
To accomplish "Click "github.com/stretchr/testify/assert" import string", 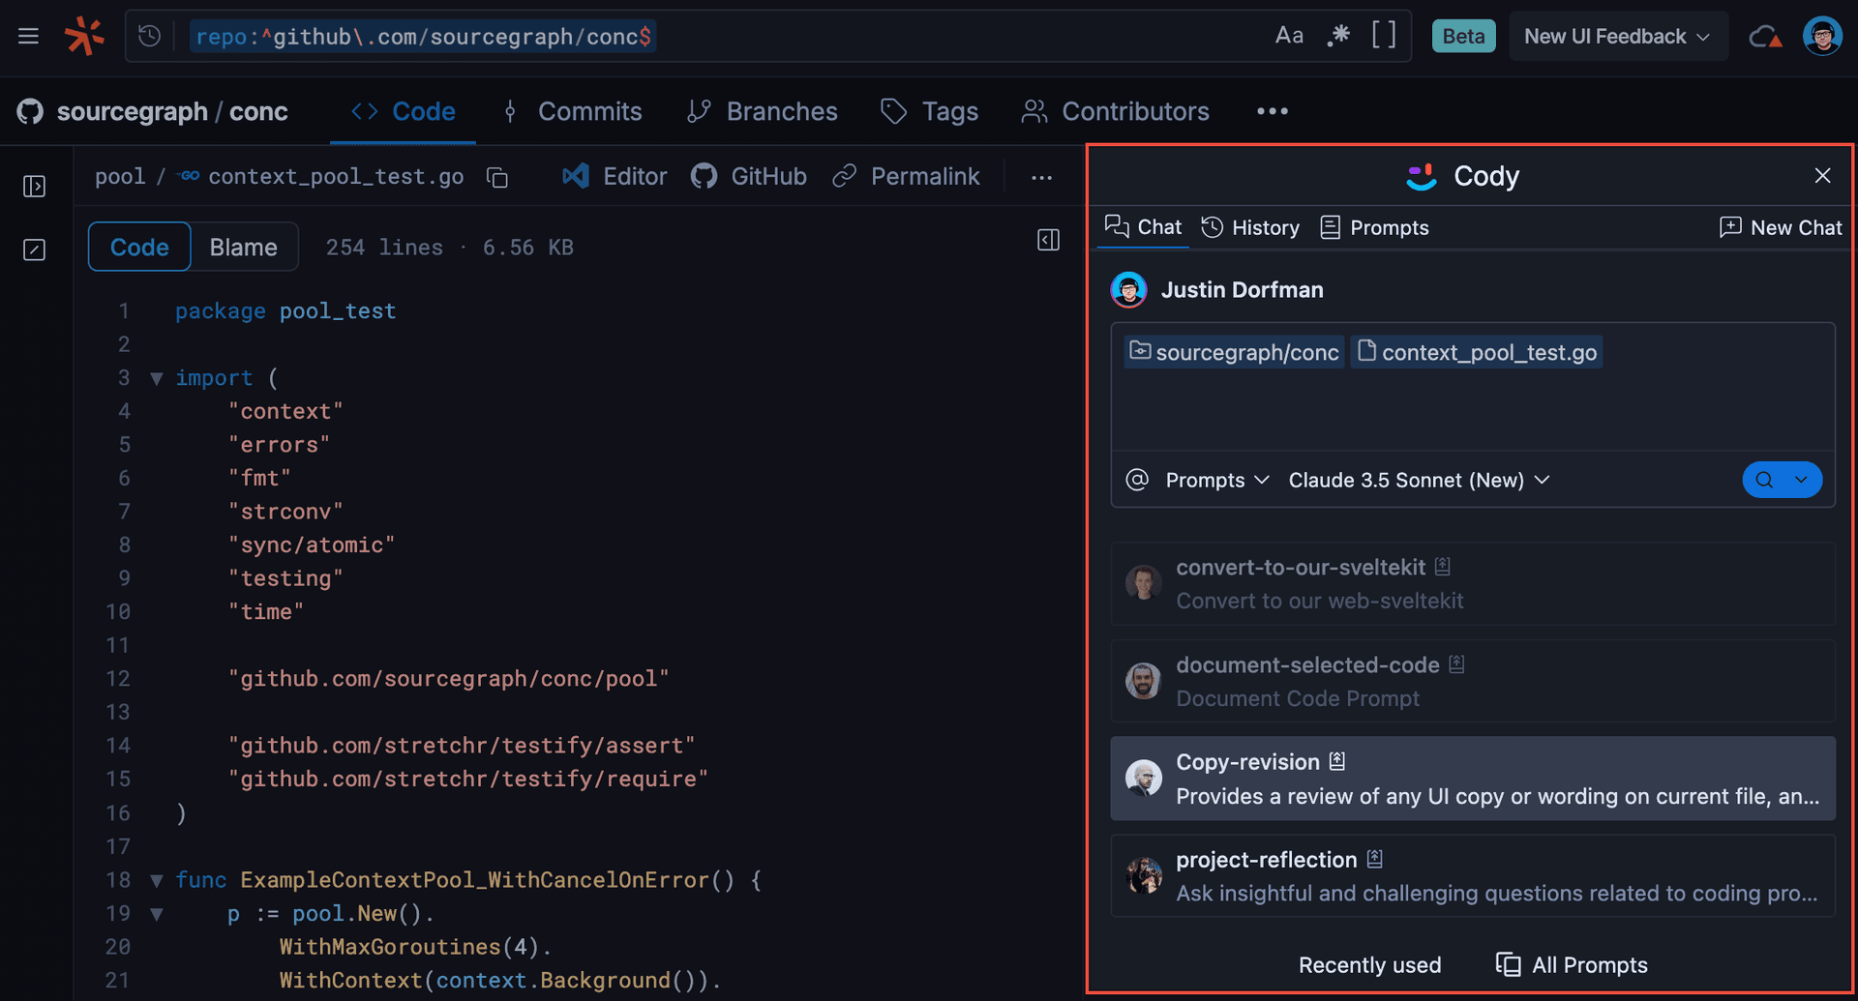I will (x=462, y=746).
